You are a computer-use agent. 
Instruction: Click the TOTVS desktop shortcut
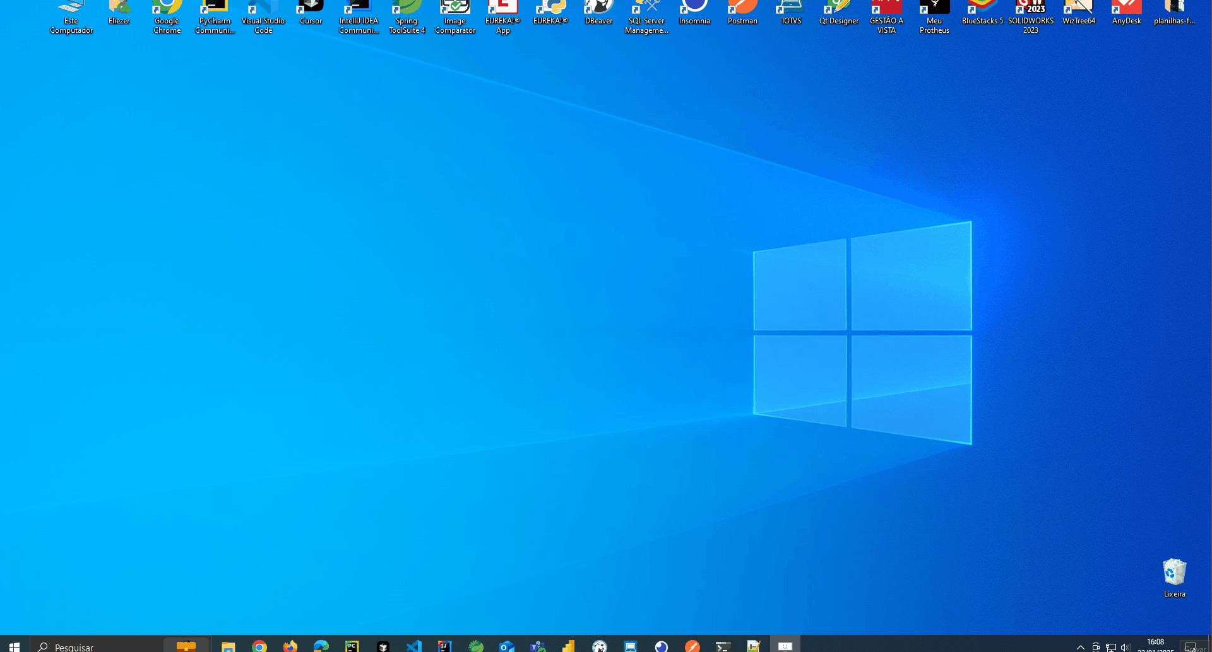click(x=790, y=13)
